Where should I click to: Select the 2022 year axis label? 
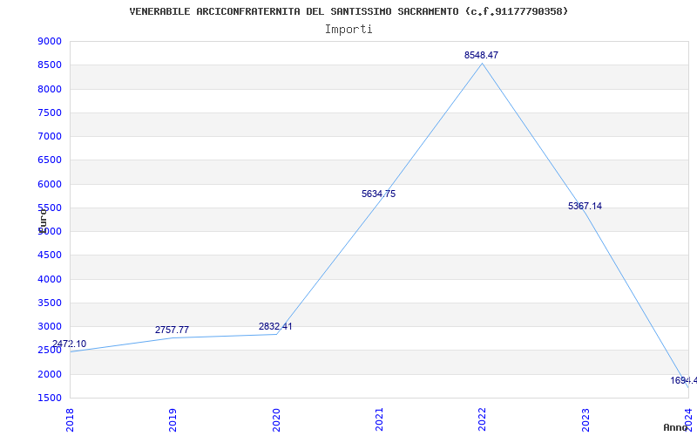click(x=483, y=419)
